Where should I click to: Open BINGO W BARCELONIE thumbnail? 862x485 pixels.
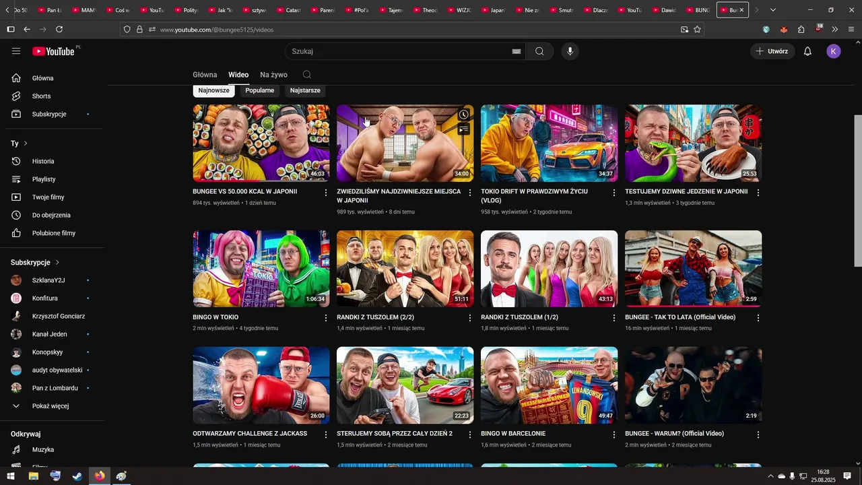549,385
